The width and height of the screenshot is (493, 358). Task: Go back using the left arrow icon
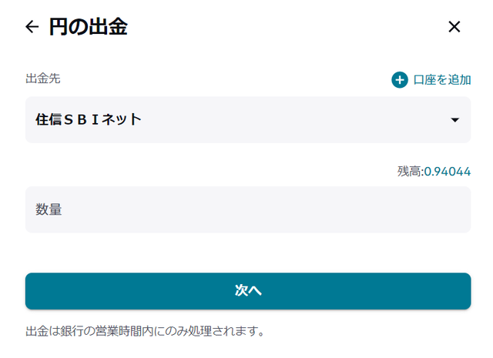32,26
